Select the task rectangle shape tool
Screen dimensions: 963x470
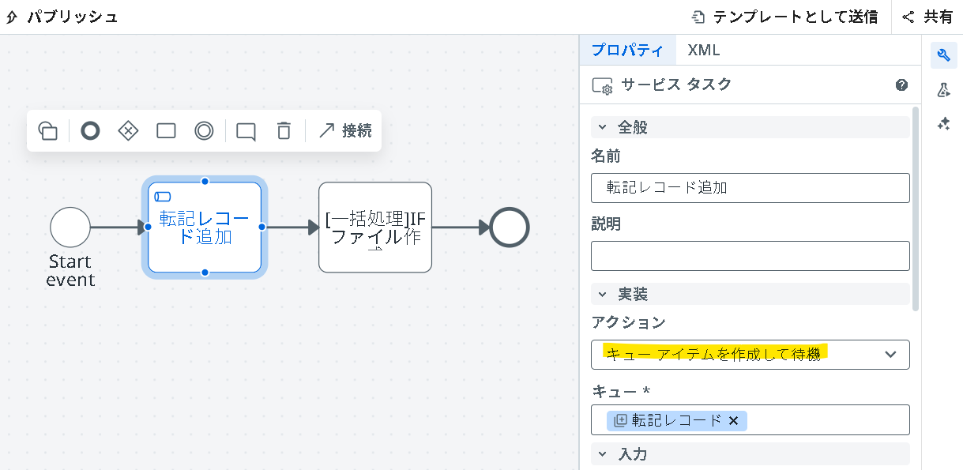click(166, 130)
